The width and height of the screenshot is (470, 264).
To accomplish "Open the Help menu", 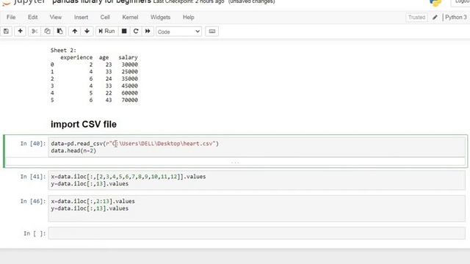I will tap(189, 18).
